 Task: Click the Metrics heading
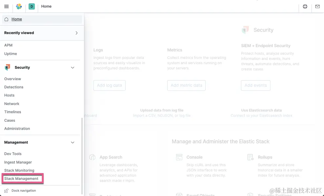pyautogui.click(x=174, y=50)
